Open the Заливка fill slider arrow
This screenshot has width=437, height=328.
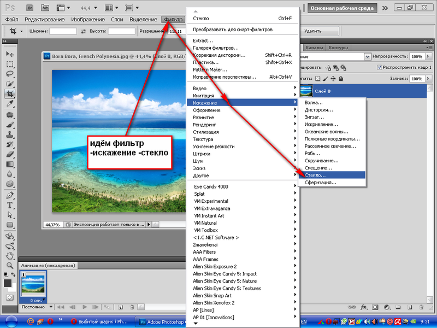(428, 79)
